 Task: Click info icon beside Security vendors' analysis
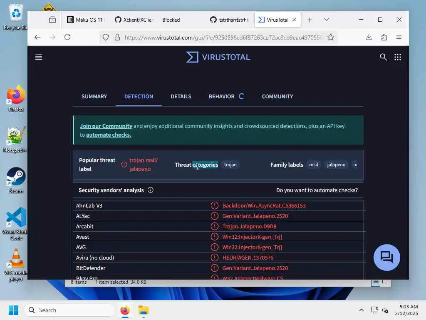tap(151, 190)
